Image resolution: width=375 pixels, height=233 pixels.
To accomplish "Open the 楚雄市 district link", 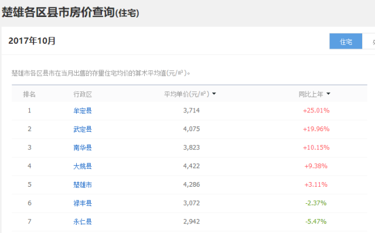I will (x=83, y=185).
